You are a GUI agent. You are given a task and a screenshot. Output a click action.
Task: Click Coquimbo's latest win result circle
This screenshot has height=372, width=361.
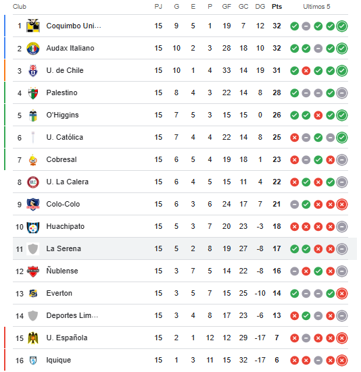(342, 26)
